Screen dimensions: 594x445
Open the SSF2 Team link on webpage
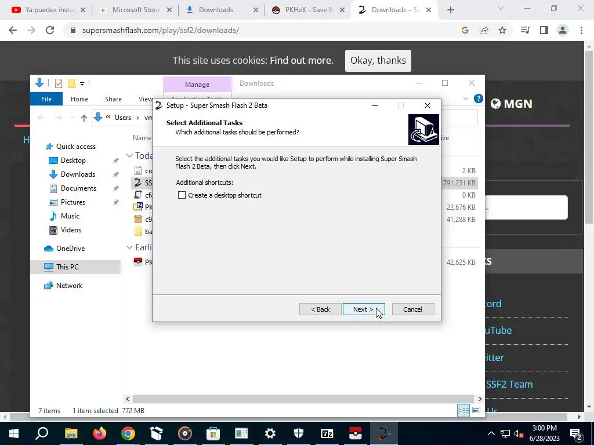[509, 384]
